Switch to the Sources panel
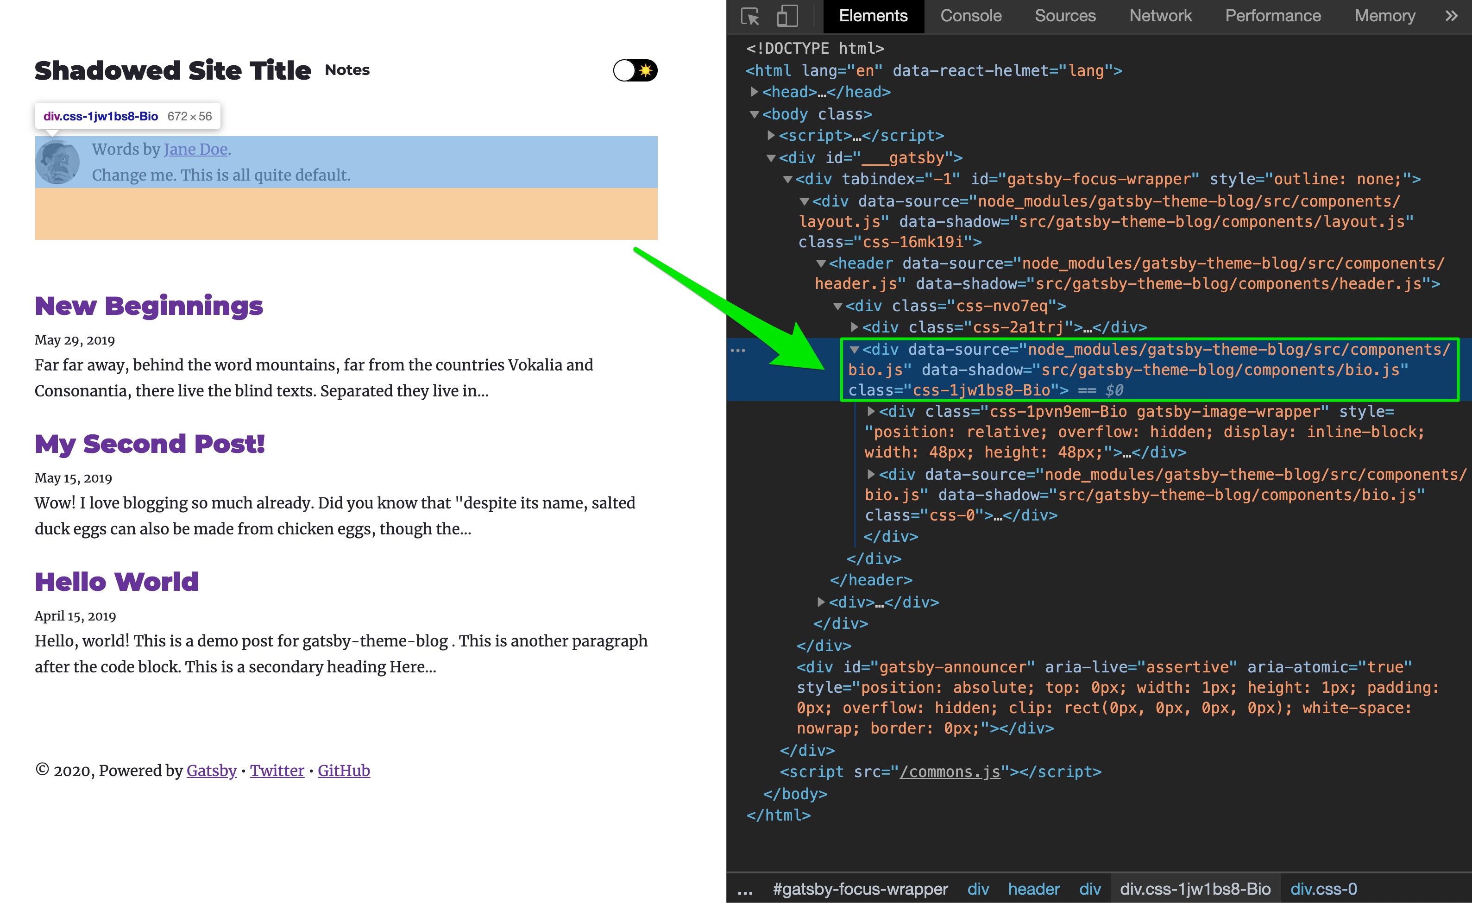1472x903 pixels. point(1065,16)
